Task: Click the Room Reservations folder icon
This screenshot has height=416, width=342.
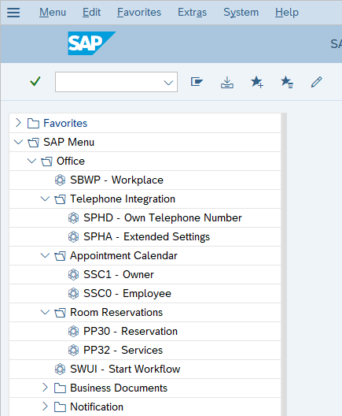Action: pyautogui.click(x=60, y=313)
